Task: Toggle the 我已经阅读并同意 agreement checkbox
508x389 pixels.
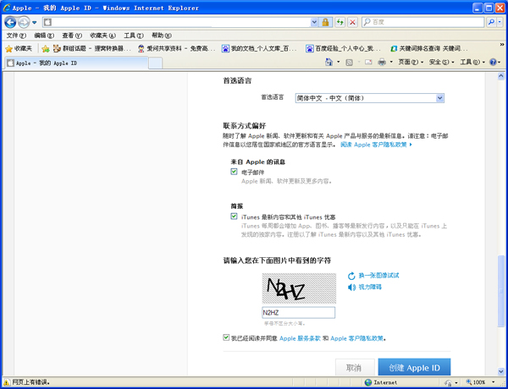Action: (x=226, y=337)
